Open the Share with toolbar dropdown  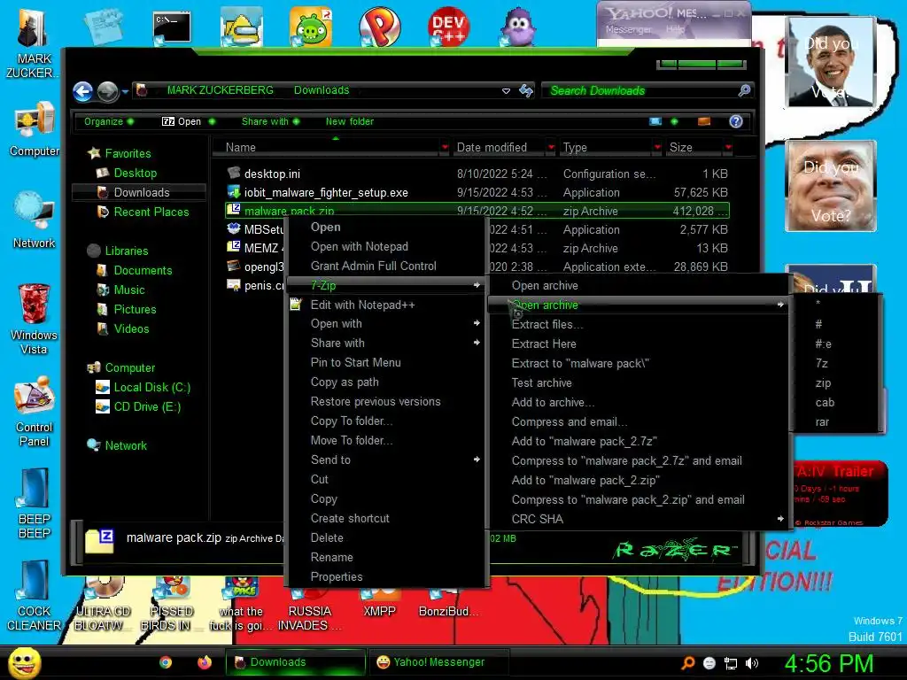pos(270,121)
